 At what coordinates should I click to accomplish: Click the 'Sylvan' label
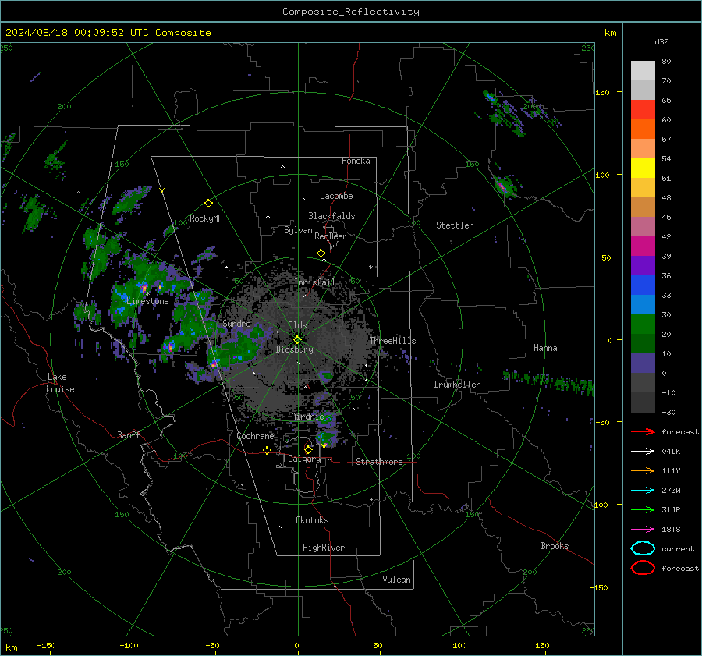(298, 230)
